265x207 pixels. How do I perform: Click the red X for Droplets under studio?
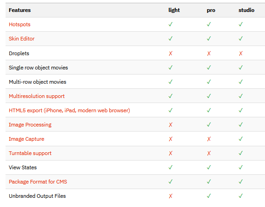point(241,53)
